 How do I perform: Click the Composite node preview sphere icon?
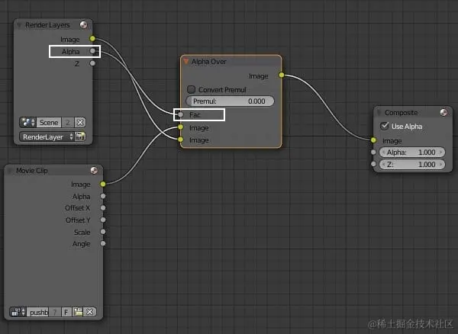pos(443,113)
